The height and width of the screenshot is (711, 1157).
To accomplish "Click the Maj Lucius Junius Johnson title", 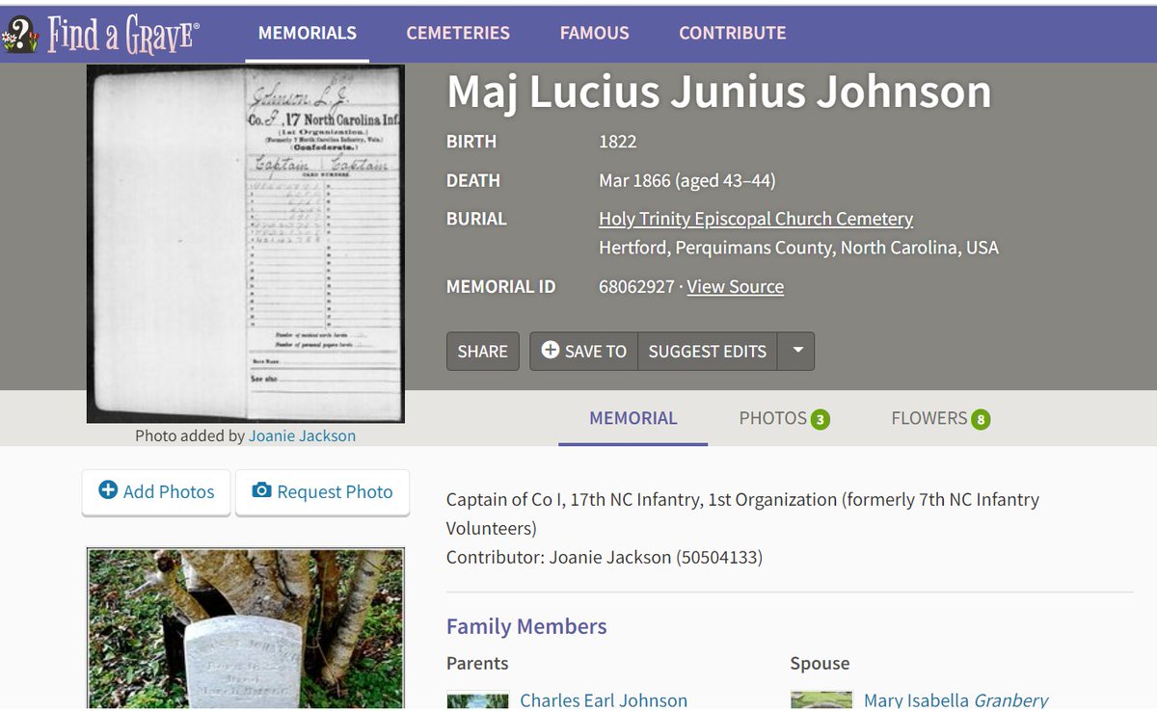I will pos(719,92).
